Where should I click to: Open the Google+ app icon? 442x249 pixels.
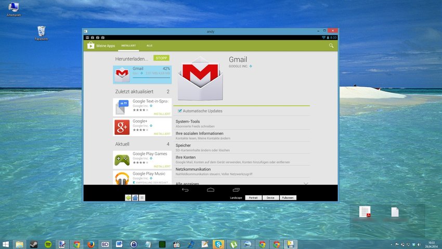pos(122,127)
